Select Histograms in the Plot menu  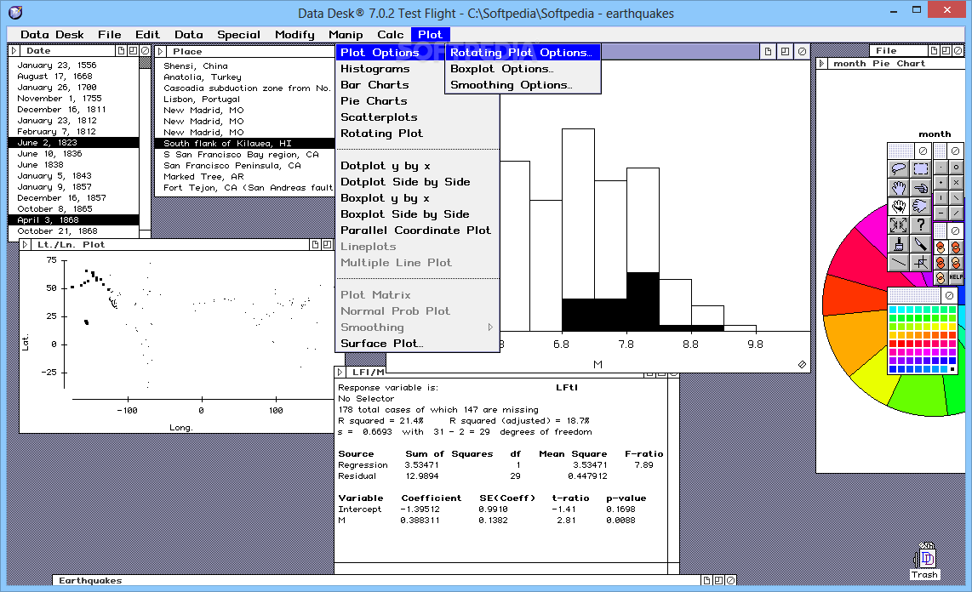click(417, 69)
